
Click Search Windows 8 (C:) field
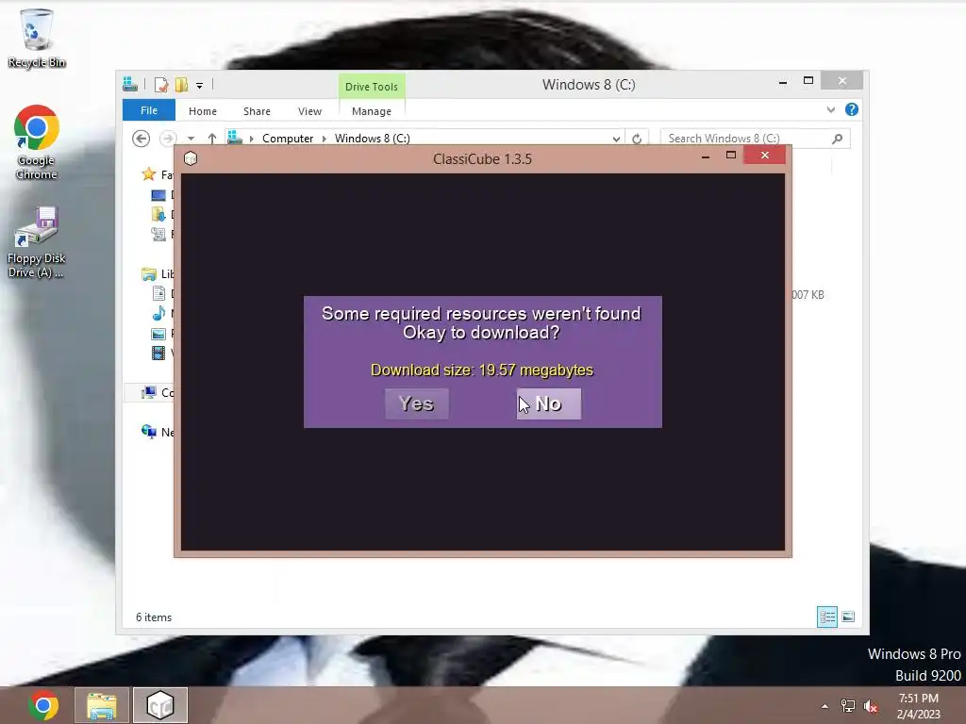click(x=755, y=139)
